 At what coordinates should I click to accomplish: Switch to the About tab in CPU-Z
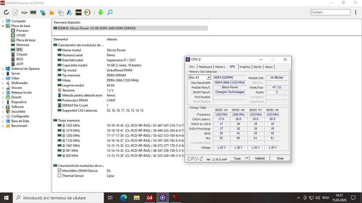coord(269,67)
